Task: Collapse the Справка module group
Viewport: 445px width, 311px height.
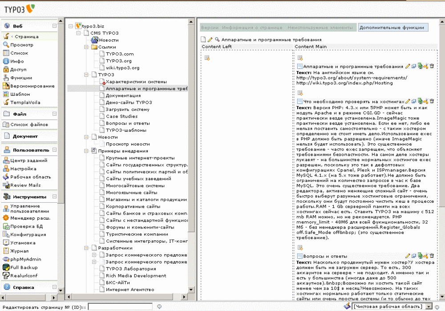Action: tap(54, 287)
